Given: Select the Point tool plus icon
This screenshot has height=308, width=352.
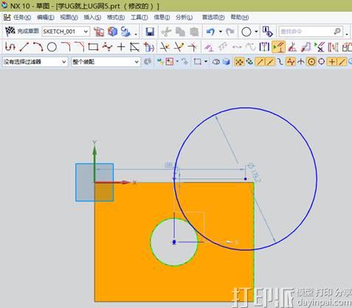Looking at the screenshot, I should [x=121, y=46].
